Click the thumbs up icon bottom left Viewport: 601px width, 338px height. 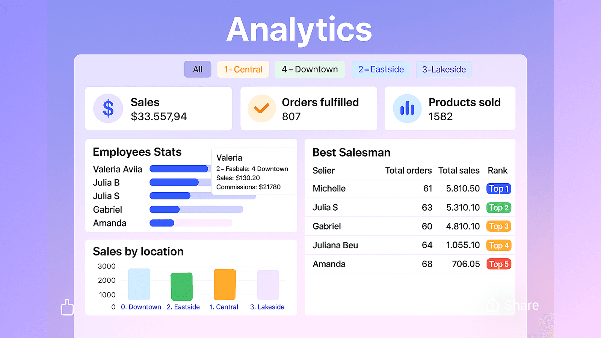[68, 307]
